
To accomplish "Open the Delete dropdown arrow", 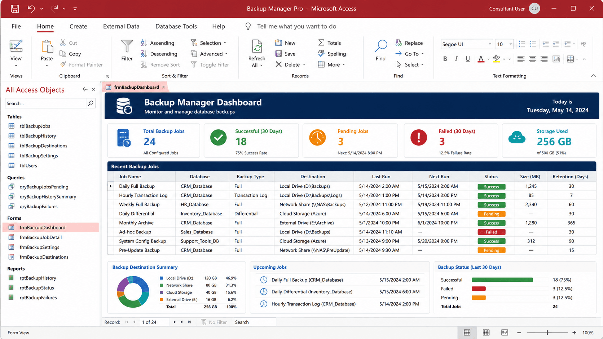I will (x=304, y=64).
